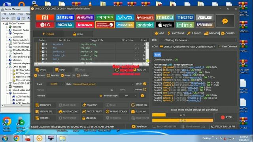Click the READ GPT button

tap(140, 70)
